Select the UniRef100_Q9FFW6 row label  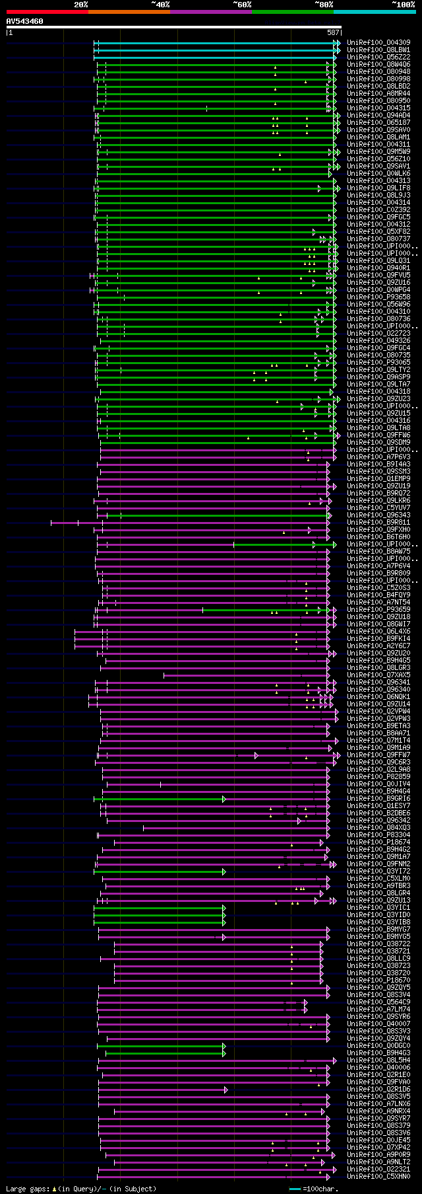coord(378,435)
